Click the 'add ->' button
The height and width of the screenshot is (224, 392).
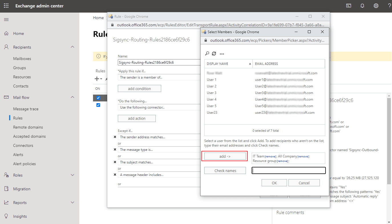(225, 156)
